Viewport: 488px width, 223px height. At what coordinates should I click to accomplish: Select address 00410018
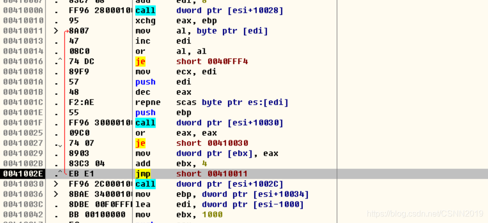coord(23,72)
